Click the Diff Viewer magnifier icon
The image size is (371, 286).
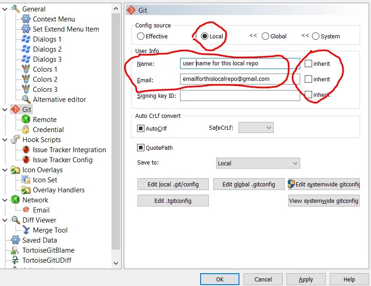coord(16,220)
